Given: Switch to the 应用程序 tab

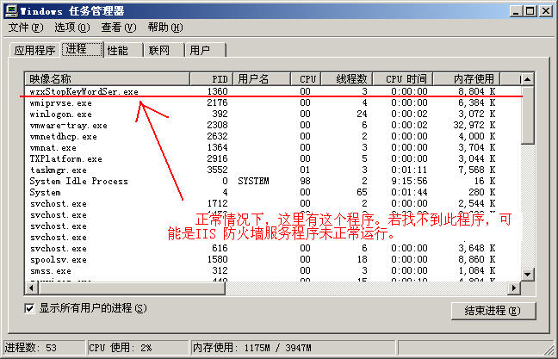Looking at the screenshot, I should (34, 50).
